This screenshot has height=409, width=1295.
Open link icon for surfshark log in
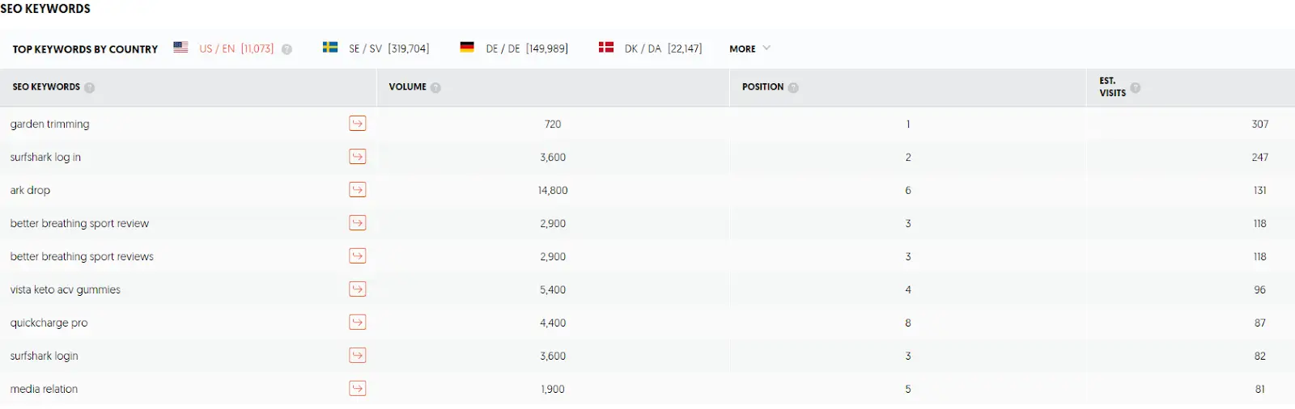(x=357, y=157)
